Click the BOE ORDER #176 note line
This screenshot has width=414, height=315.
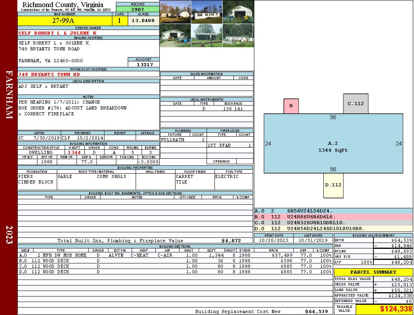(x=72, y=108)
